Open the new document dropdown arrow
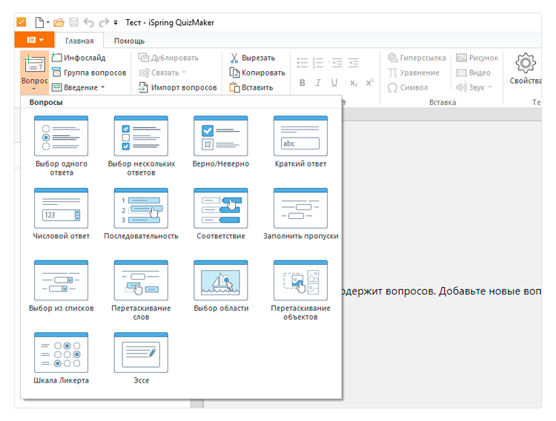 48,23
